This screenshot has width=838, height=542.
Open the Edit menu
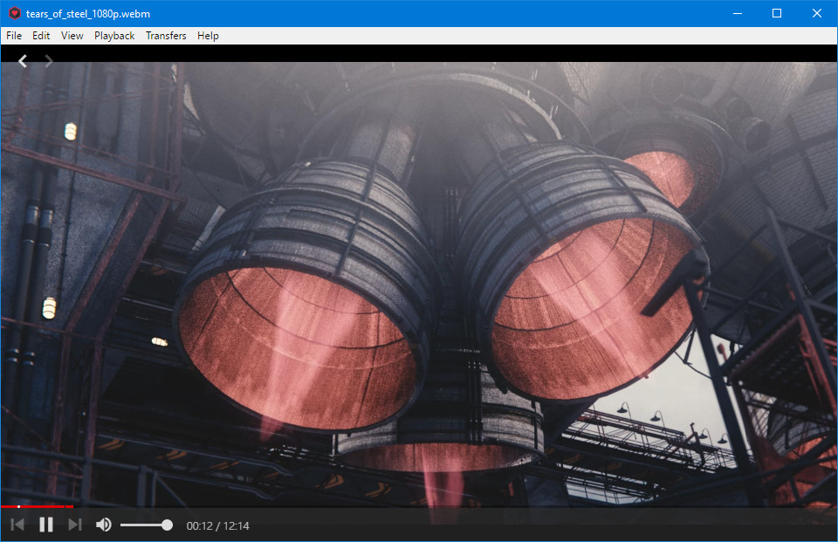[x=41, y=36]
